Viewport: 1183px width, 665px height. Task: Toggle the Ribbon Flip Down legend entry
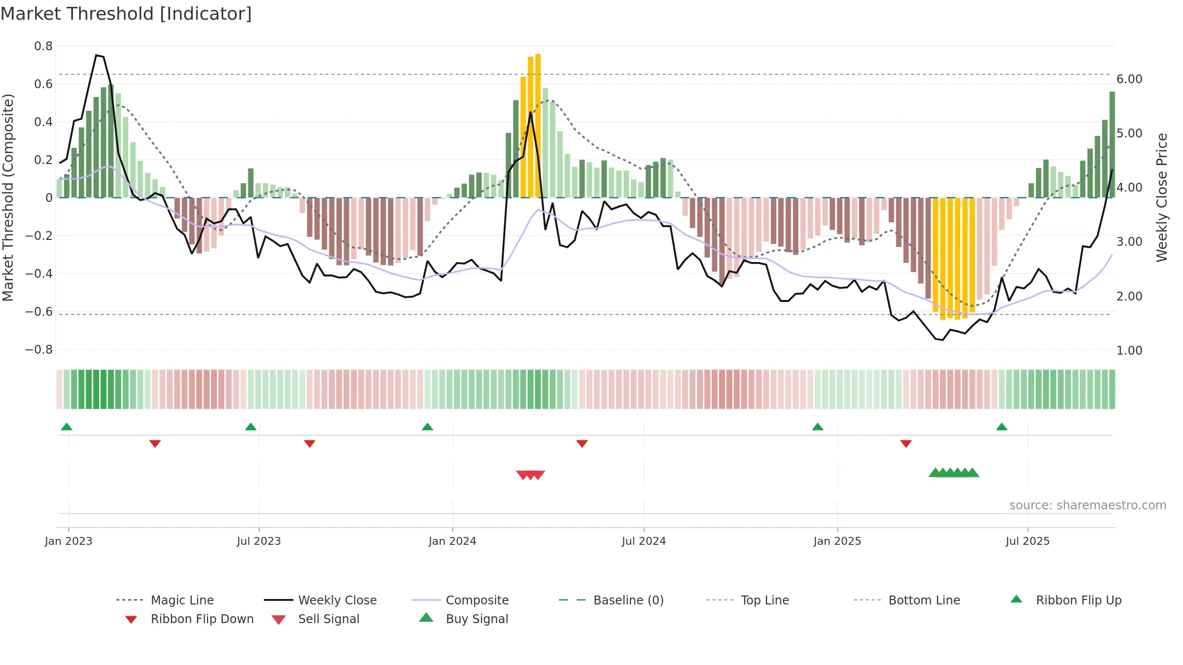(x=189, y=619)
